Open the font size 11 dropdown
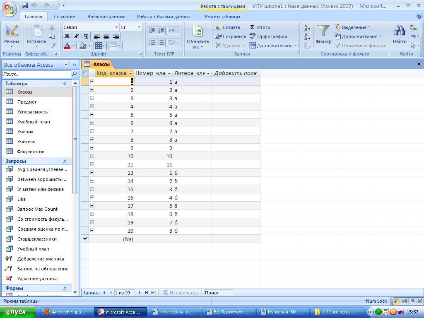This screenshot has width=424, height=318. tap(139, 27)
